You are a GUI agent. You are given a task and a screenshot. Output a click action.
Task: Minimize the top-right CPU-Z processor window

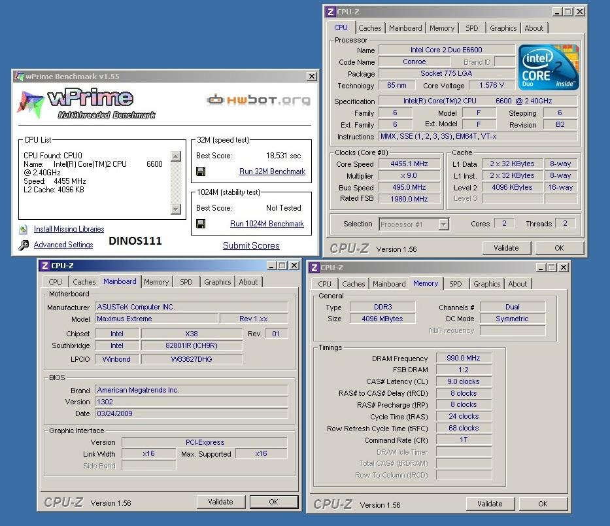557,12
